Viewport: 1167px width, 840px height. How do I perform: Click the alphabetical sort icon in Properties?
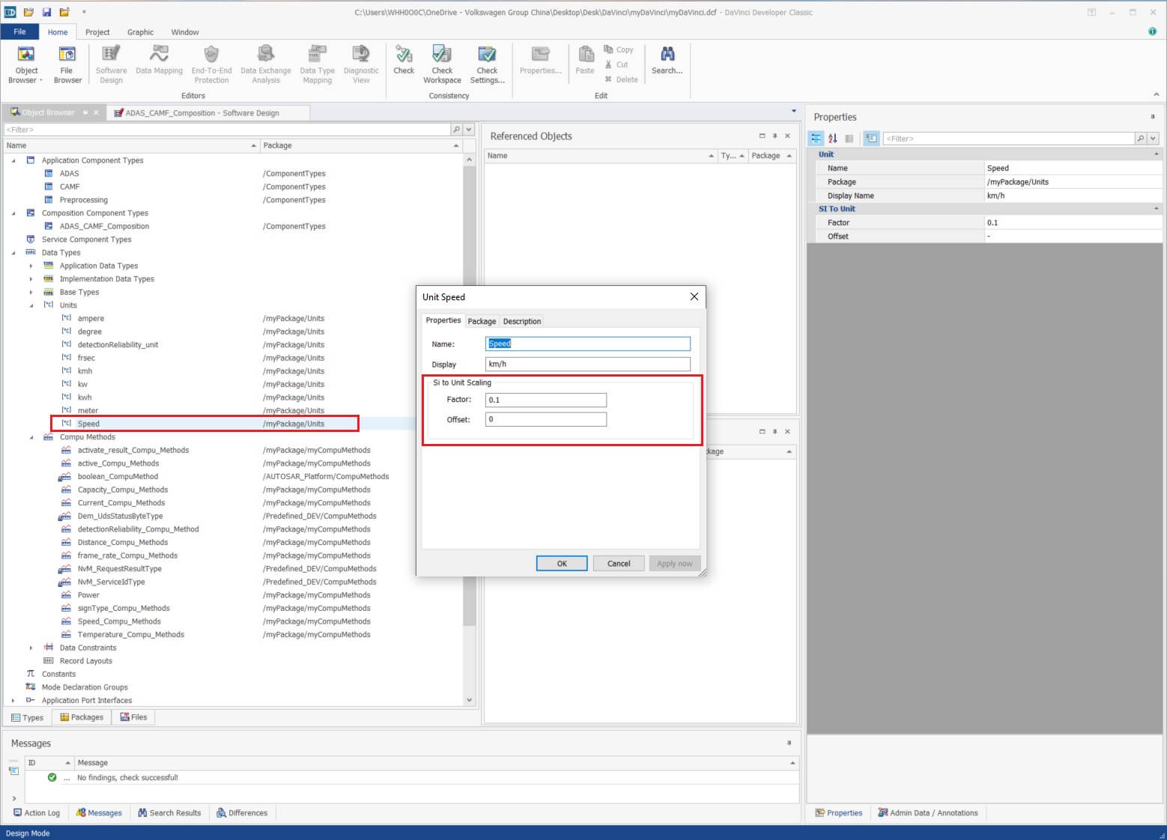832,139
